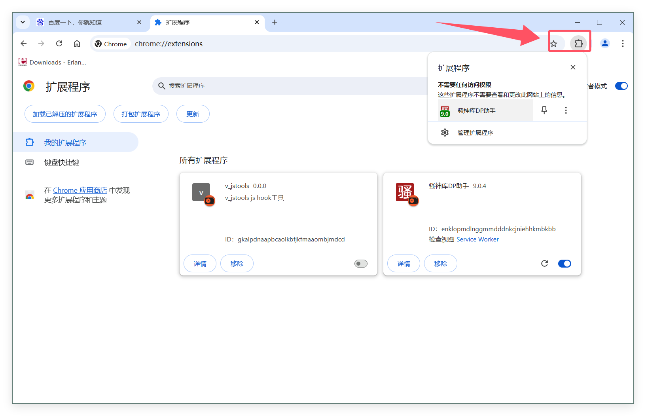The height and width of the screenshot is (416, 646).
Task: Click the 更新 button
Action: (193, 114)
